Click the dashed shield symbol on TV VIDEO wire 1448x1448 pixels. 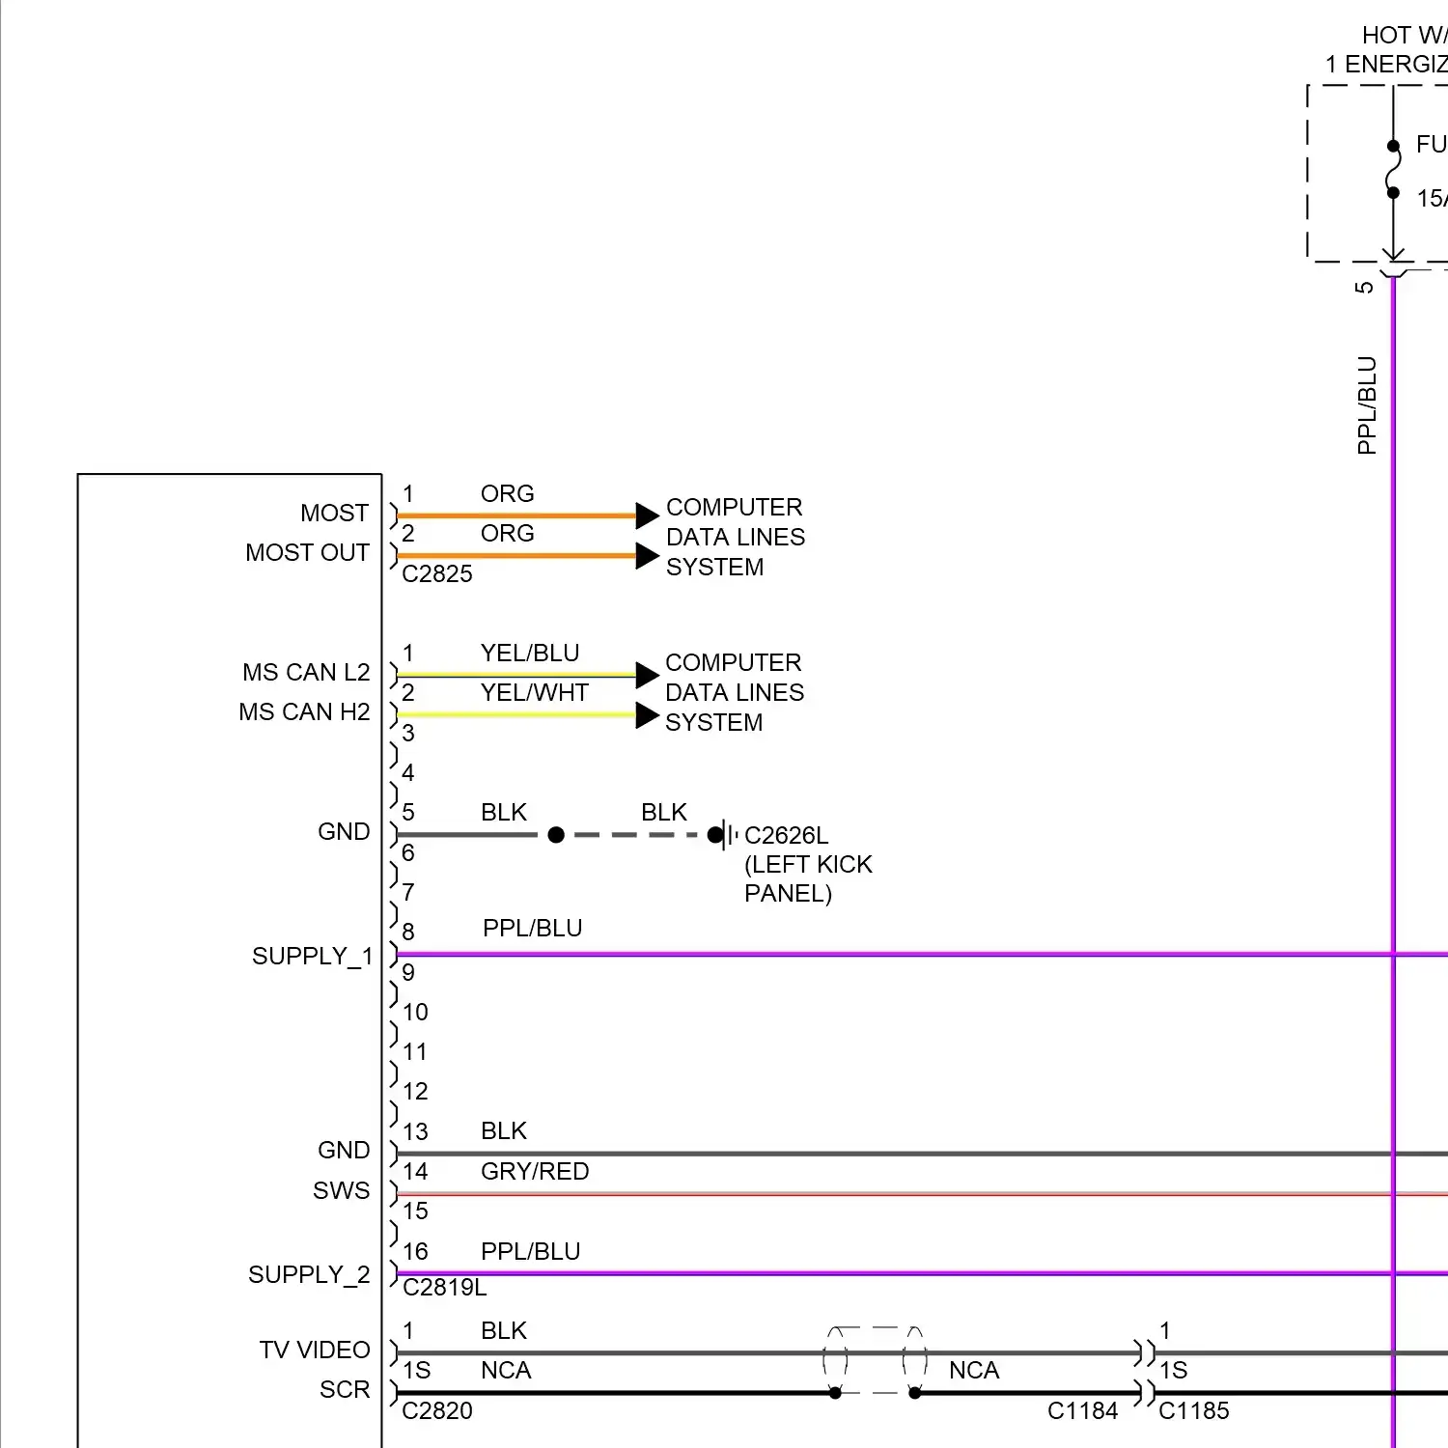pyautogui.click(x=875, y=1361)
